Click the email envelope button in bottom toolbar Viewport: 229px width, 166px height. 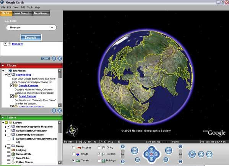click(209, 154)
